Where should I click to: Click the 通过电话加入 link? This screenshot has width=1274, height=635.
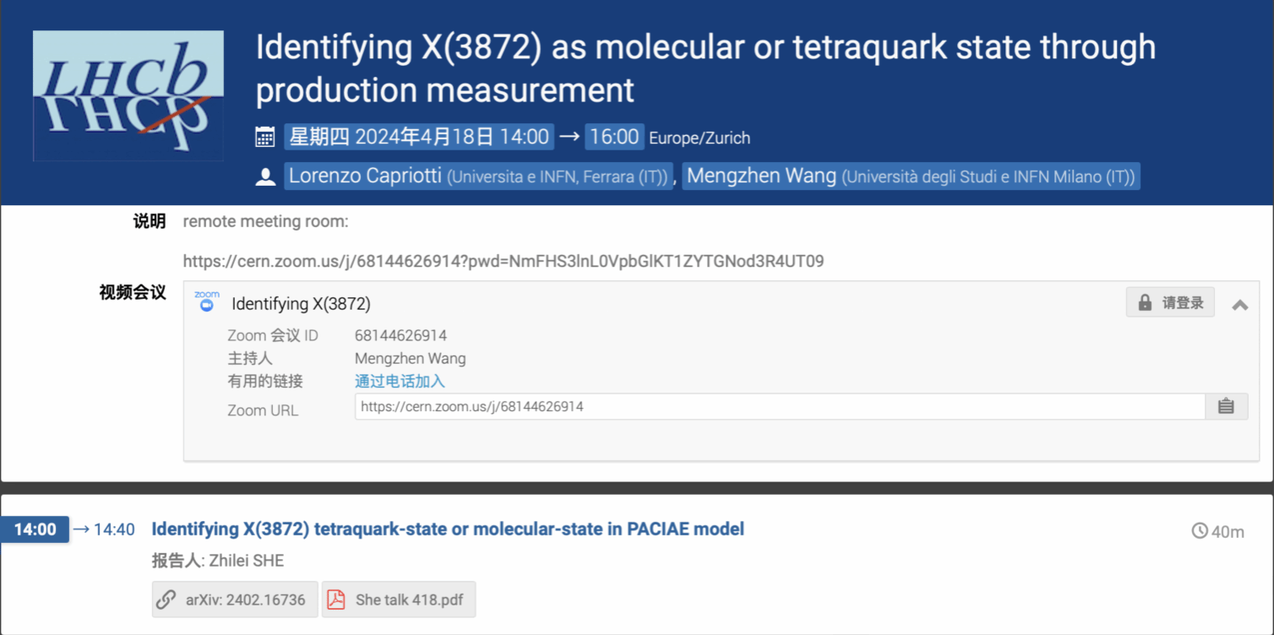coord(400,382)
